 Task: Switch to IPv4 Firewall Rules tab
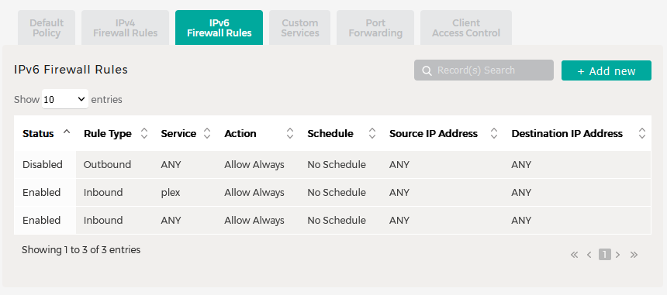point(126,28)
